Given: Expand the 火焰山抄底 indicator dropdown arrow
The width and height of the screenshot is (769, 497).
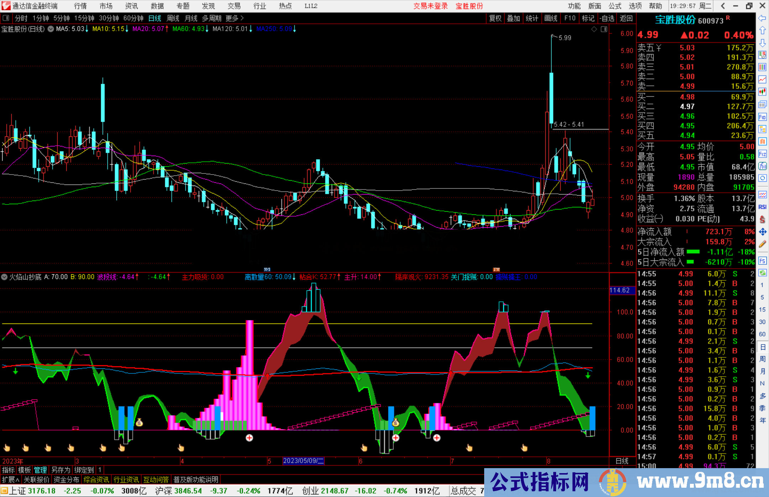Looking at the screenshot, I should coord(4,277).
